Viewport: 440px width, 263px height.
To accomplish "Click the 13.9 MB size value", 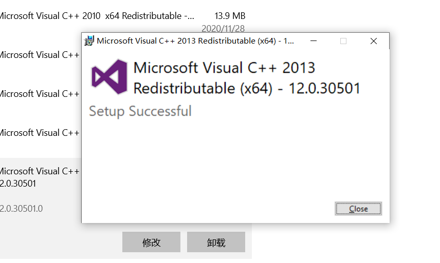I will tap(230, 16).
